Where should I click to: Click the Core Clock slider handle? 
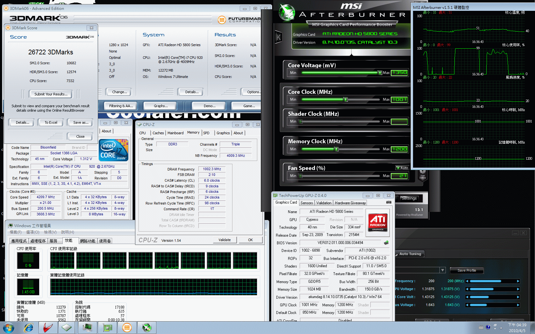pos(346,100)
